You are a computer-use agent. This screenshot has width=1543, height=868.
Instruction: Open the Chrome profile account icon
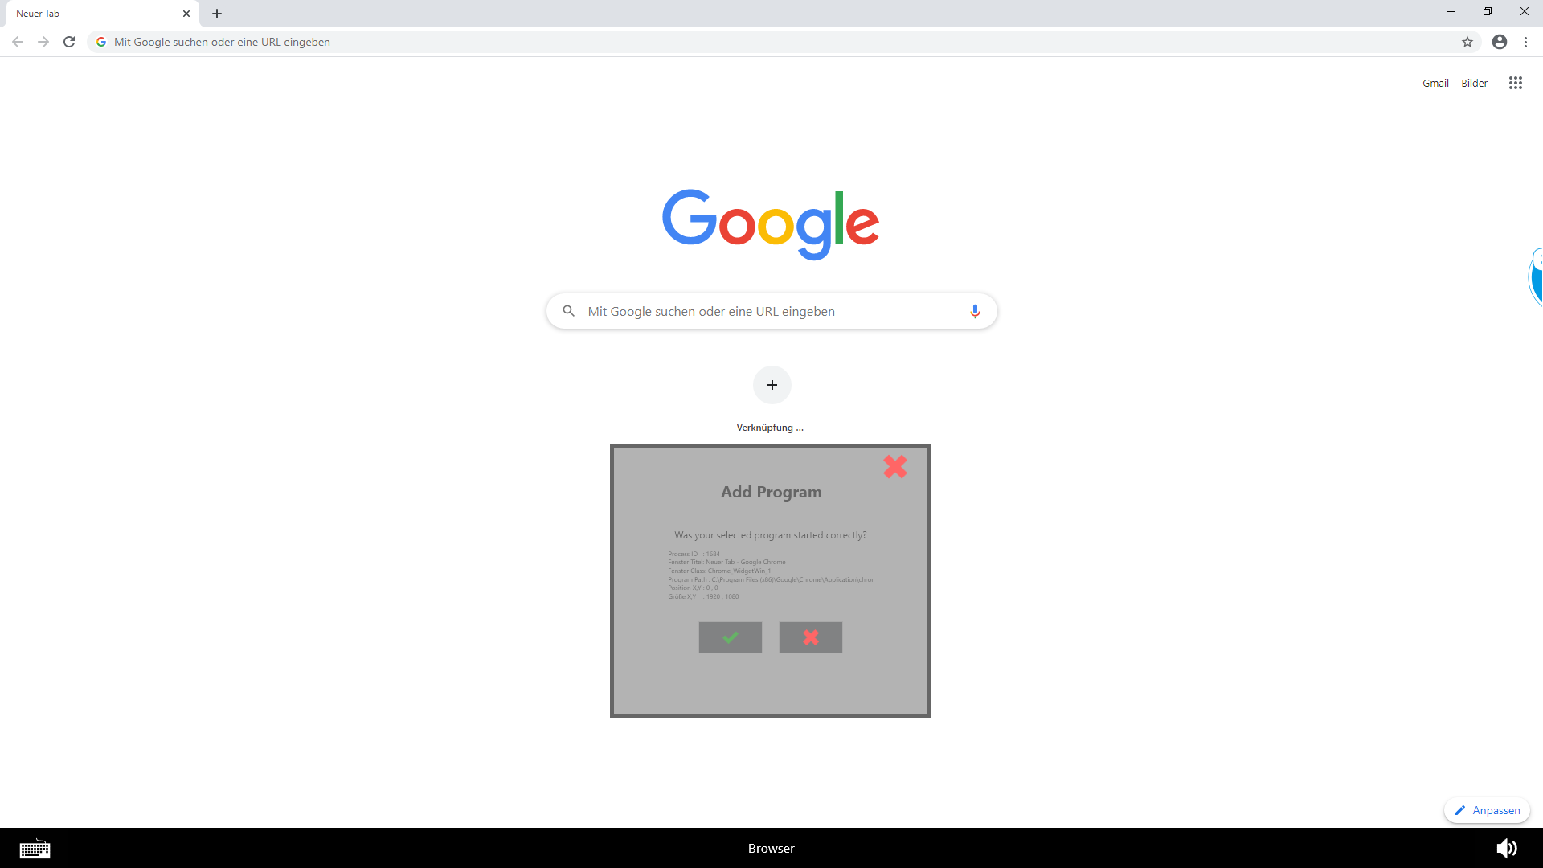[1499, 42]
